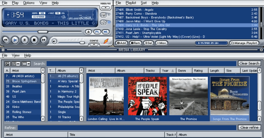Open Manage Playlist
Image resolution: width=264 pixels, height=138 pixels.
[x=244, y=43]
